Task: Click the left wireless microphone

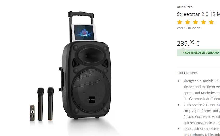Action: [x=41, y=104]
